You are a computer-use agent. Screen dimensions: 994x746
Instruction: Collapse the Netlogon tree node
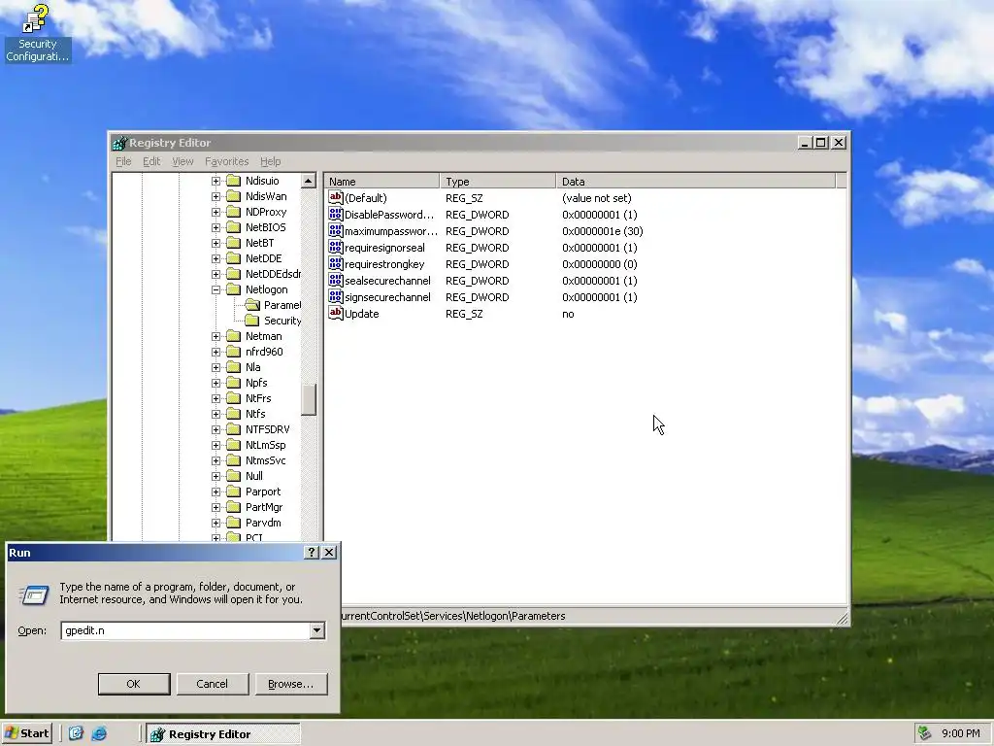pyautogui.click(x=216, y=289)
